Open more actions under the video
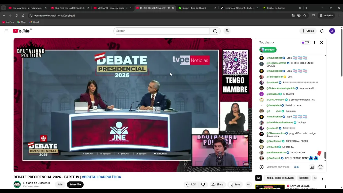 tap(249, 184)
